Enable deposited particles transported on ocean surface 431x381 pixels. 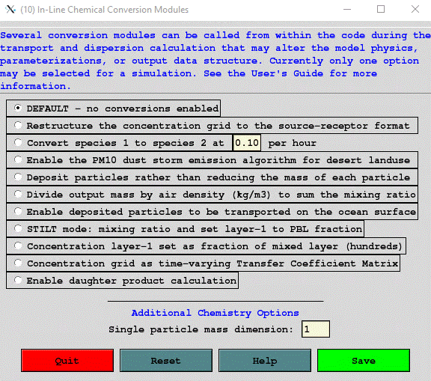[212, 212]
